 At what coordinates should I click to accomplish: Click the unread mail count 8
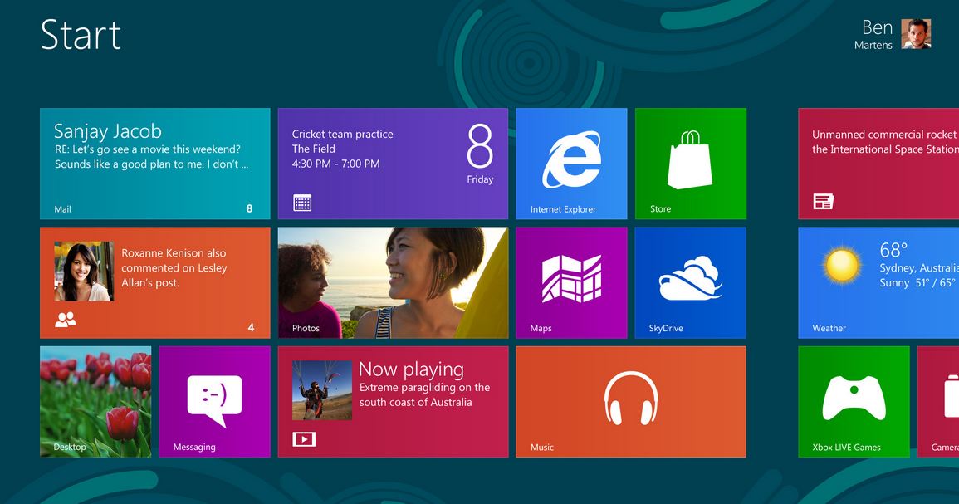(x=250, y=208)
